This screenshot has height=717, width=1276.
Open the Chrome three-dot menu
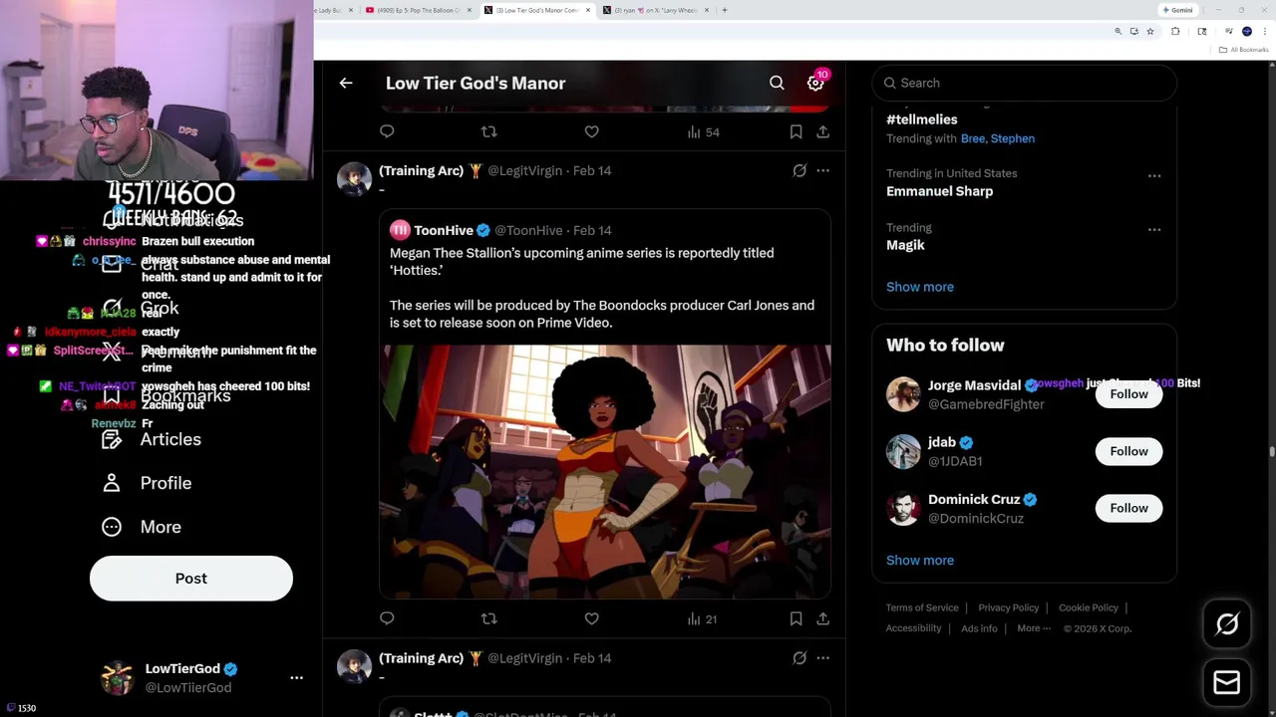tap(1264, 32)
